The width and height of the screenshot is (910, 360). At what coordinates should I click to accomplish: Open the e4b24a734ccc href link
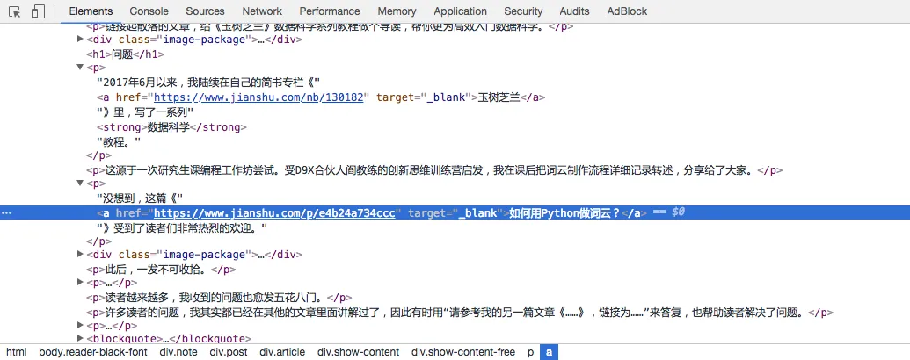tap(274, 212)
